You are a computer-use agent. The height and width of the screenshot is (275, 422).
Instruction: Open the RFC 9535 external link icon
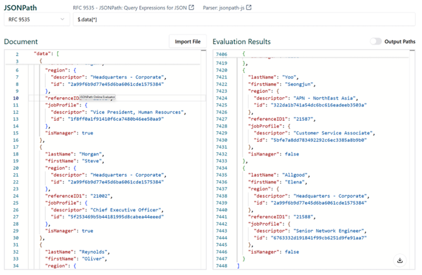(191, 7)
